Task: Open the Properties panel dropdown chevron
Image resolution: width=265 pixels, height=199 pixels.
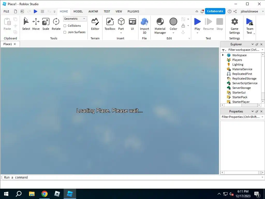Action: (252, 111)
